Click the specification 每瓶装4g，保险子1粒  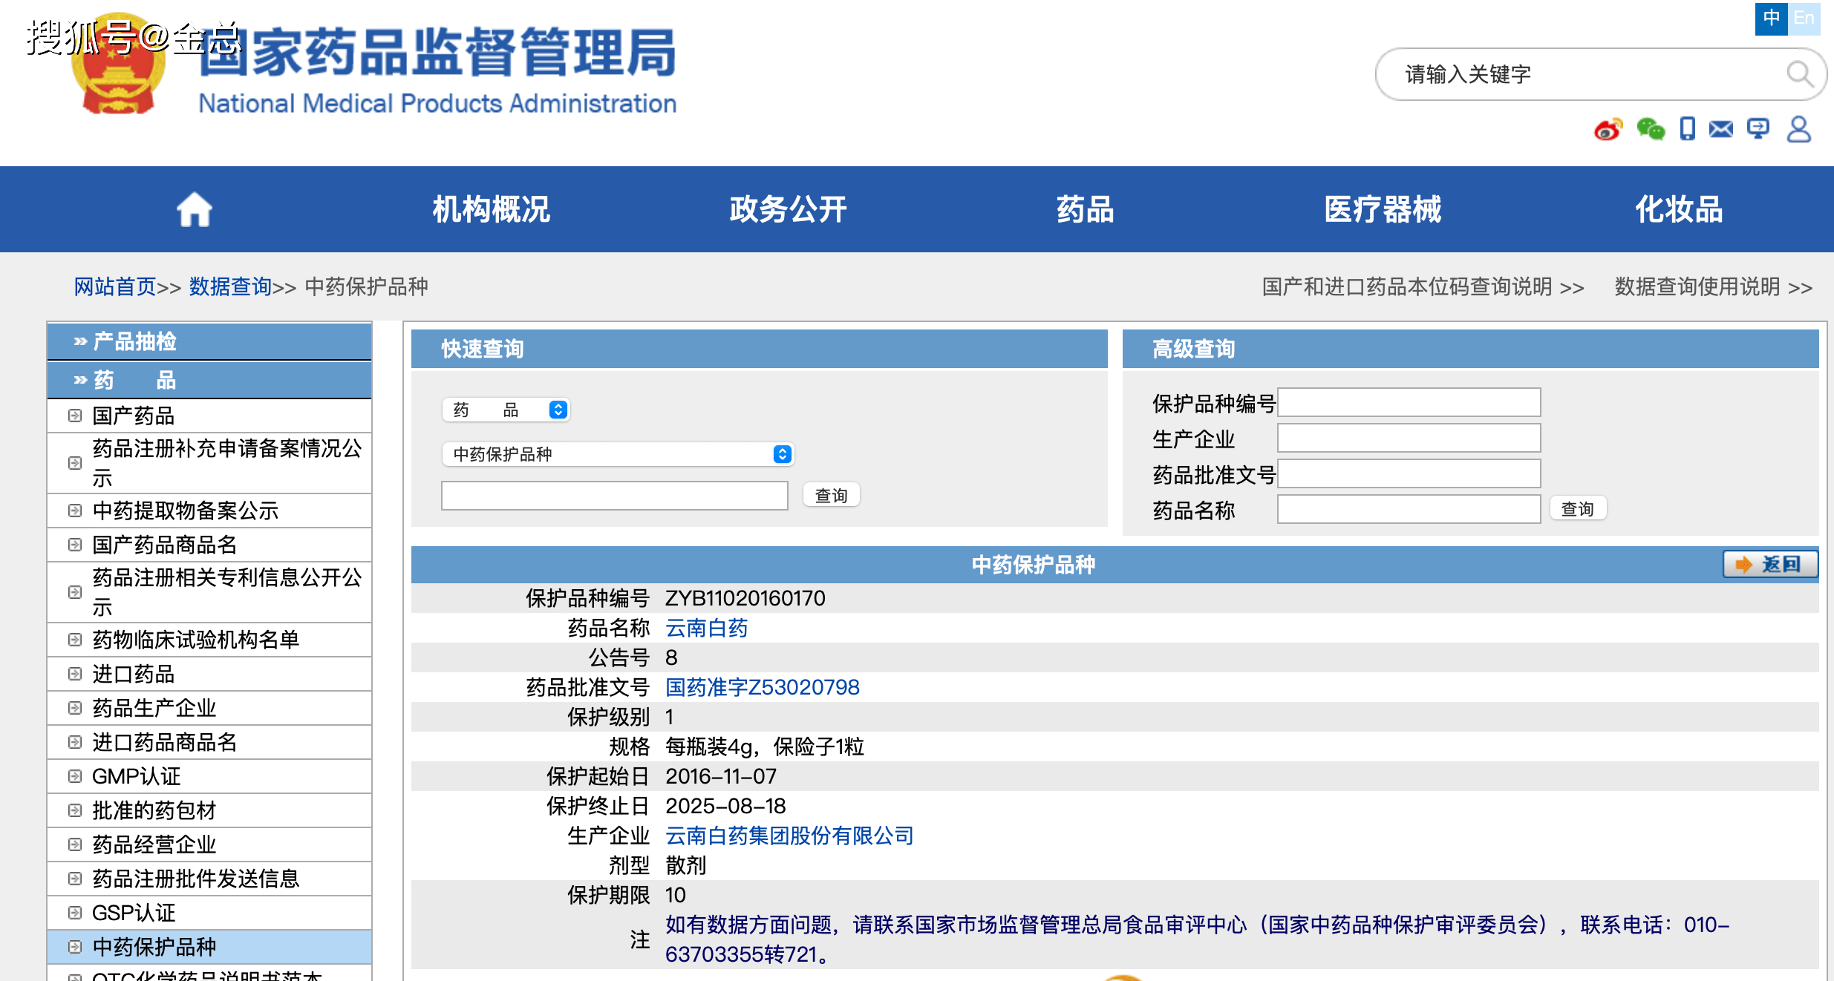coord(765,747)
